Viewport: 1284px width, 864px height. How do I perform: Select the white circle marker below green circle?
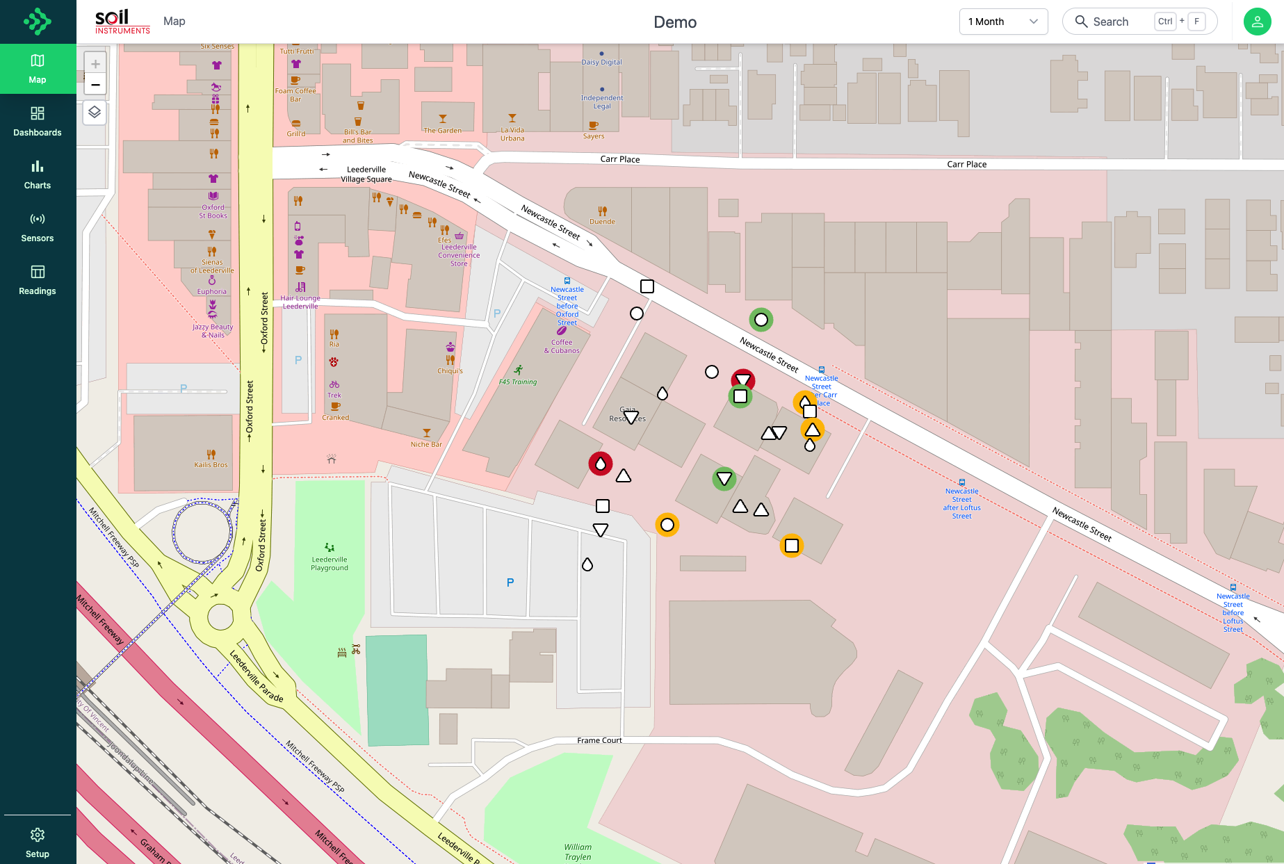pos(712,372)
